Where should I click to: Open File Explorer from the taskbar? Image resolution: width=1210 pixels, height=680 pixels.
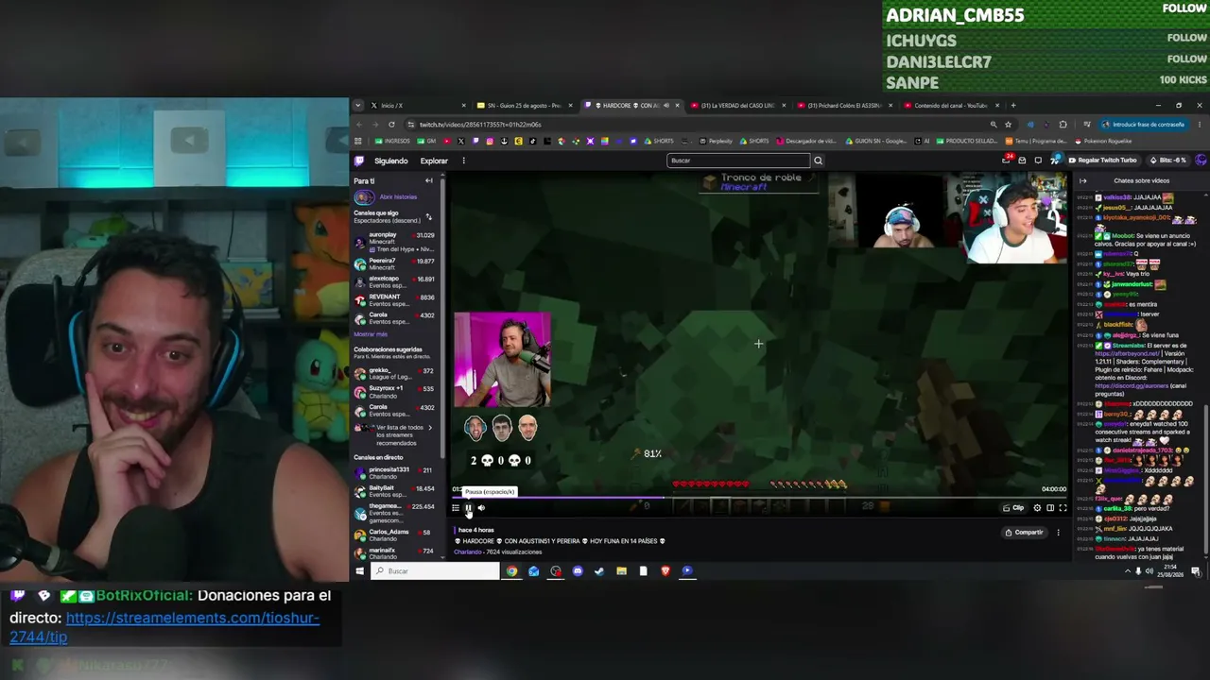click(621, 571)
